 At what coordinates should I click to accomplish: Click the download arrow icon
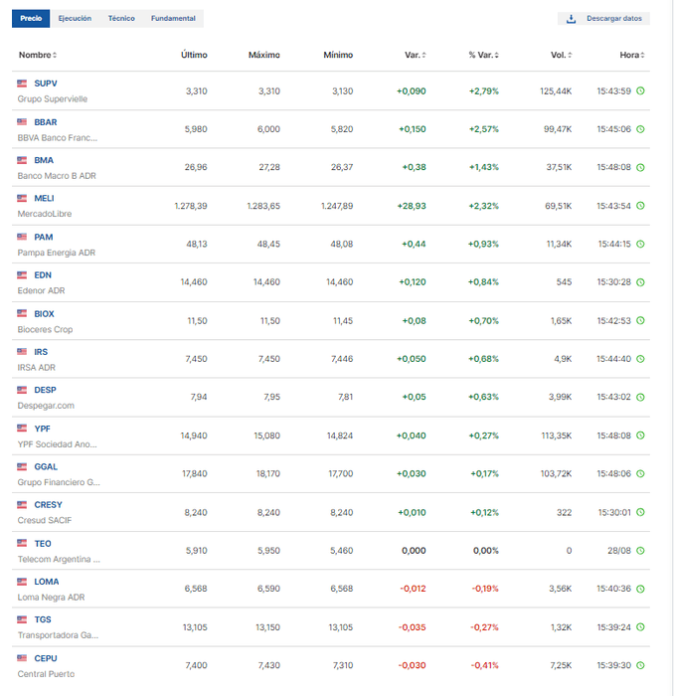(x=571, y=19)
